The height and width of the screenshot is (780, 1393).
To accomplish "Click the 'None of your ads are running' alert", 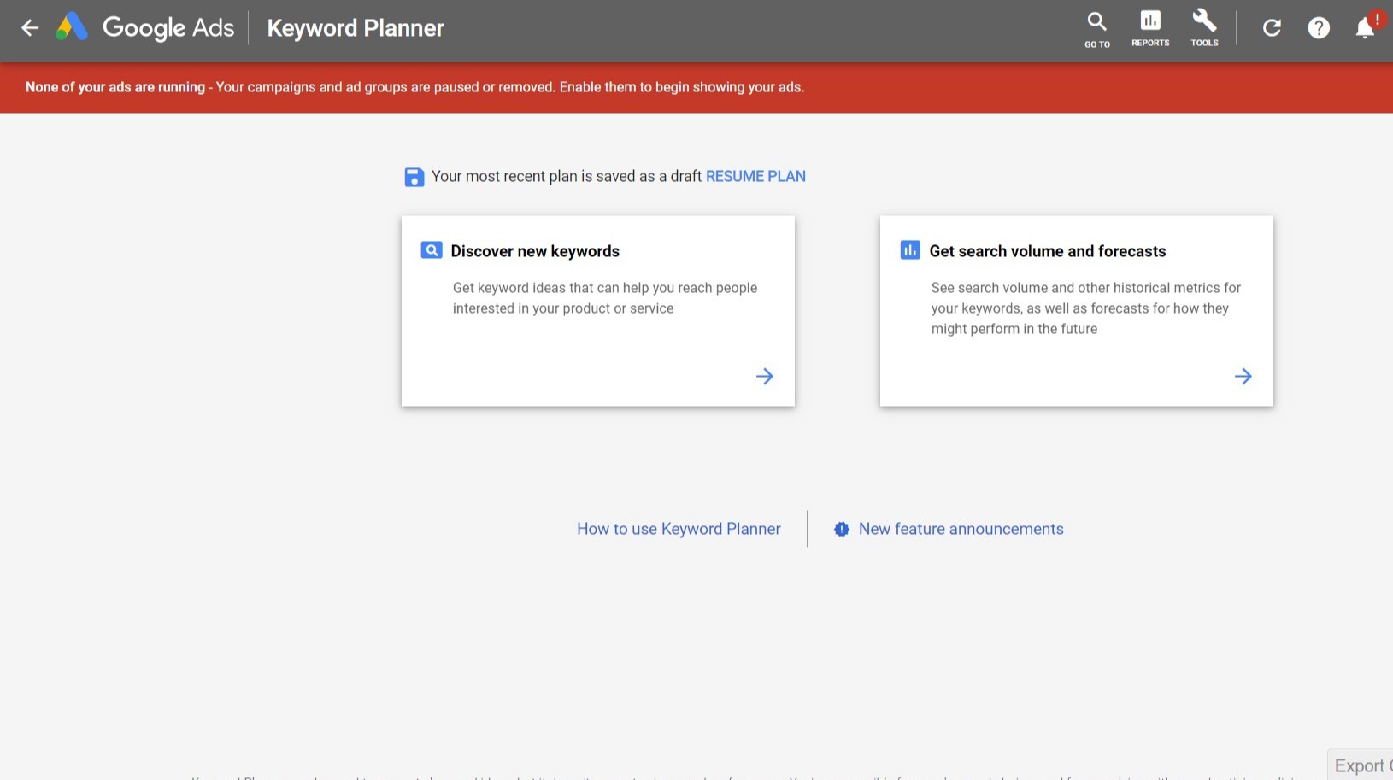I will coord(414,87).
